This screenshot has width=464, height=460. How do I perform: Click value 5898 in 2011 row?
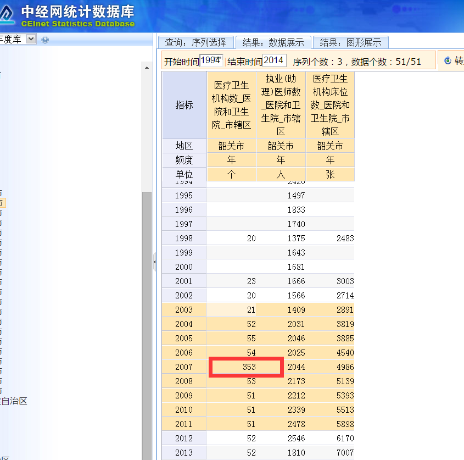pyautogui.click(x=345, y=424)
